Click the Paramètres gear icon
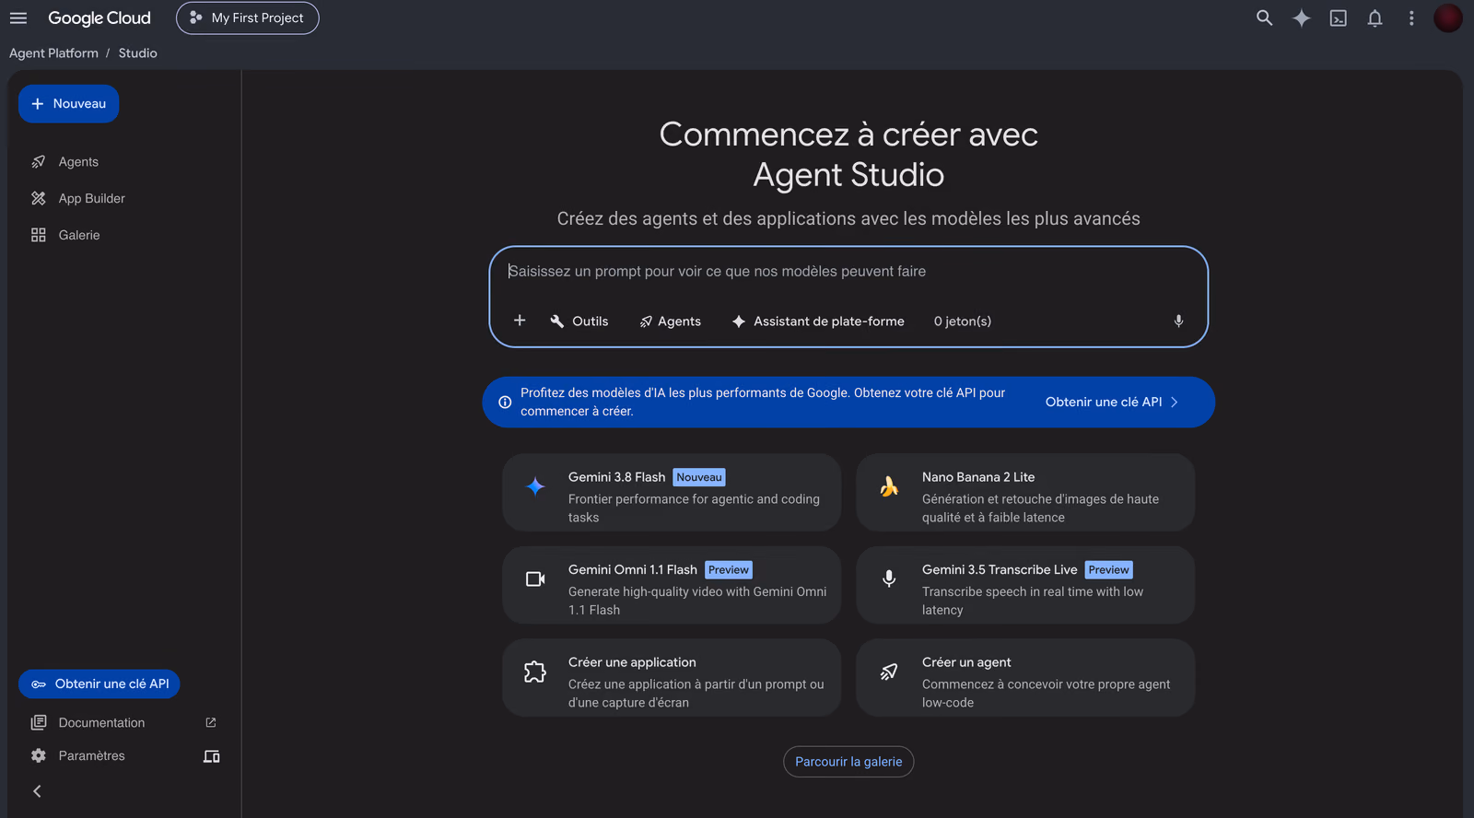This screenshot has width=1474, height=818. click(x=38, y=756)
